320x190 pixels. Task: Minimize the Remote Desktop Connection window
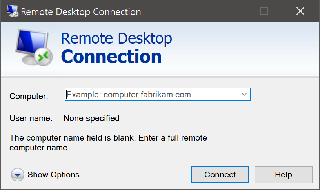227,11
